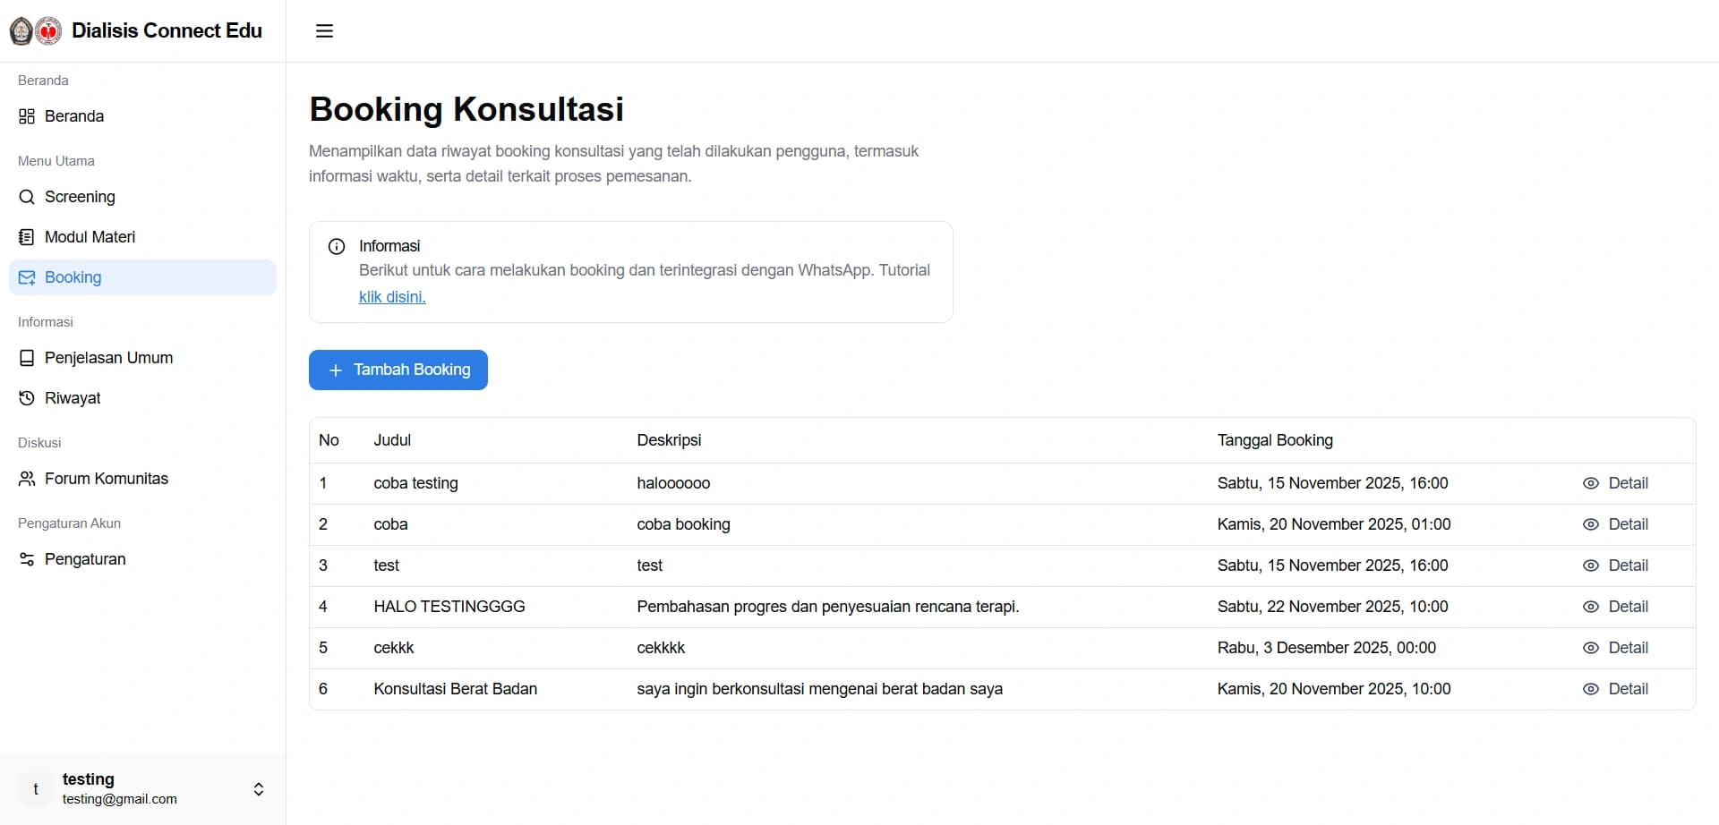Open Riwayat menu item

(142, 398)
